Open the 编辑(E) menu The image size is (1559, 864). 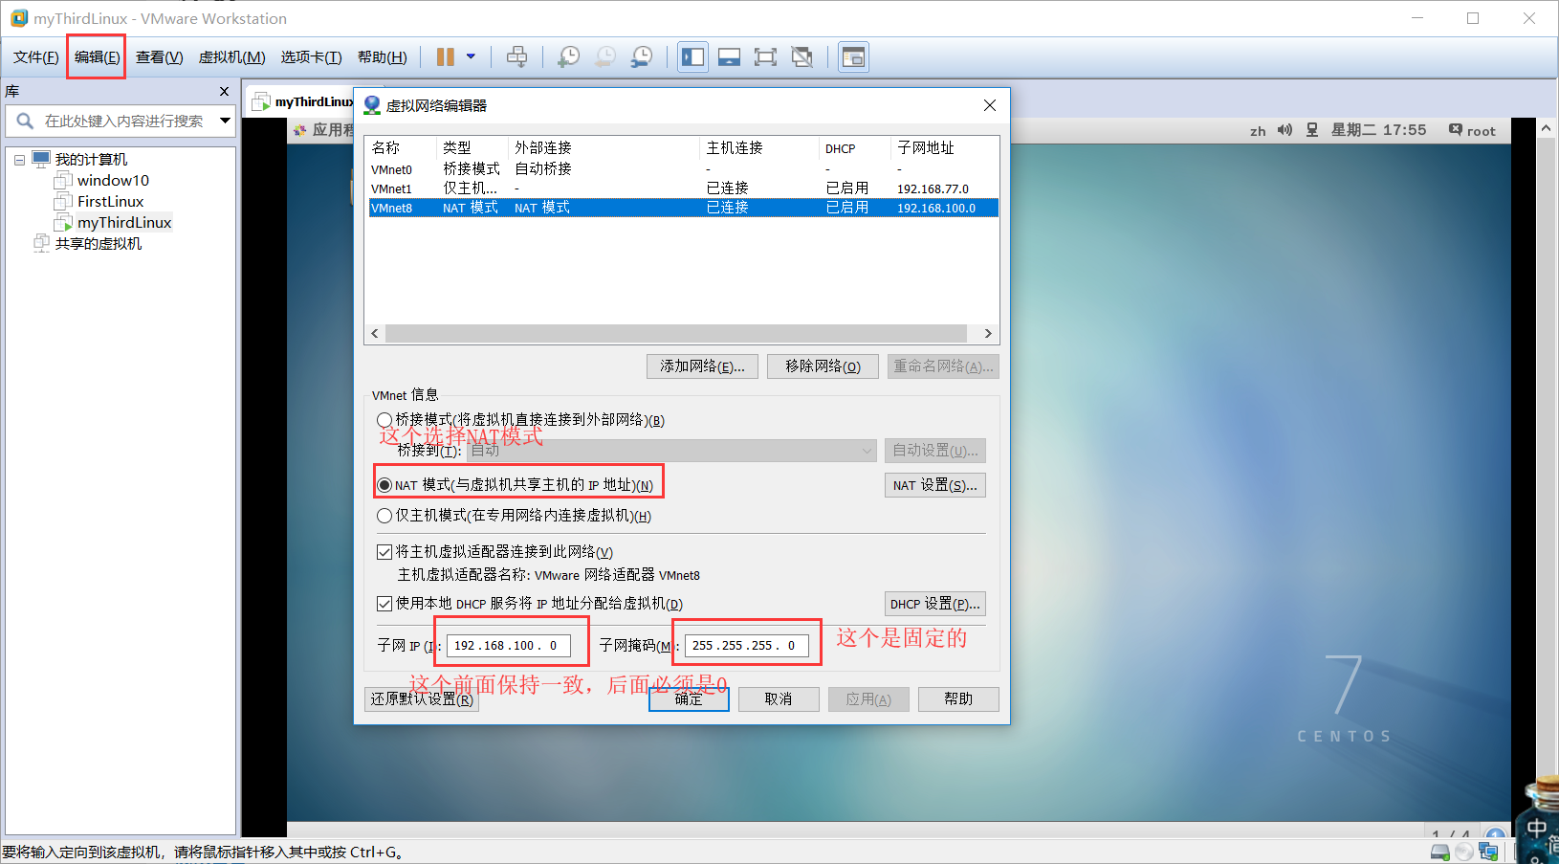click(x=97, y=57)
